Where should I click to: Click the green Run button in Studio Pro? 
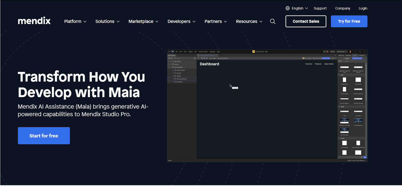click(324, 52)
